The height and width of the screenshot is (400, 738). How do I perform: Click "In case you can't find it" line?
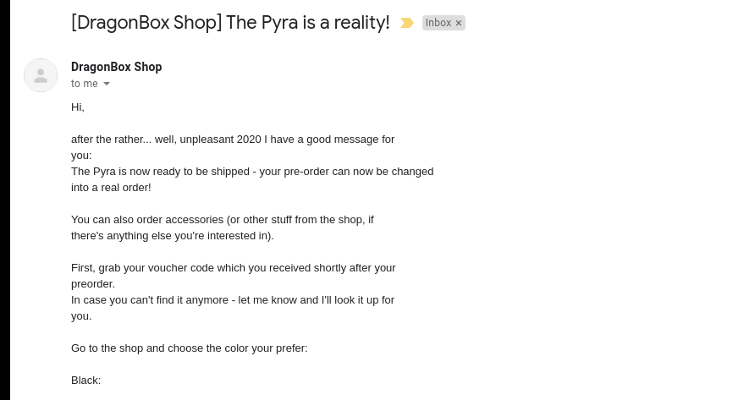coord(233,300)
